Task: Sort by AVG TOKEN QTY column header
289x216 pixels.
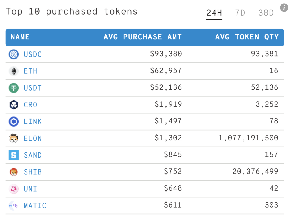Action: pos(247,37)
